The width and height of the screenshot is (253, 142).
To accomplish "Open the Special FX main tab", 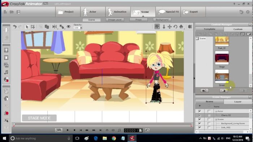I will pyautogui.click(x=168, y=12).
